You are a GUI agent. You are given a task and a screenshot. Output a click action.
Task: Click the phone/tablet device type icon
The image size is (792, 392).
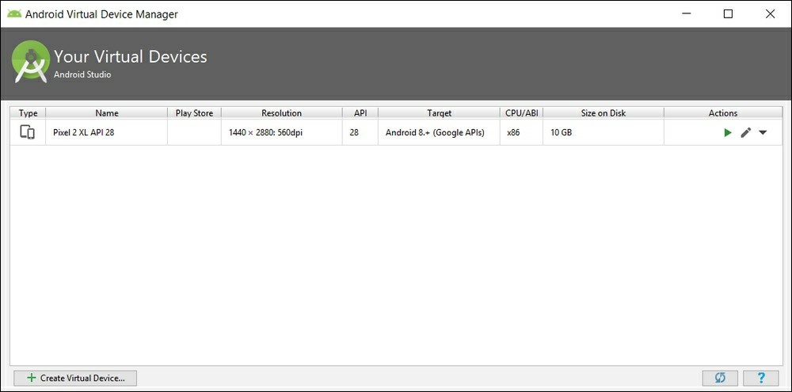[x=27, y=132]
